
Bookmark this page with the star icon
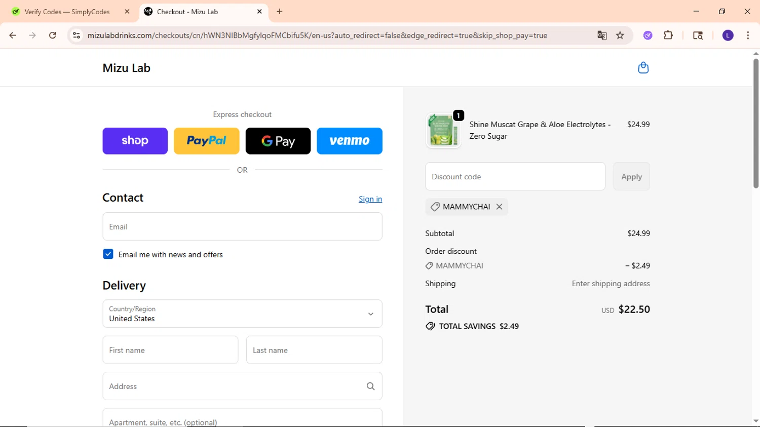(620, 35)
